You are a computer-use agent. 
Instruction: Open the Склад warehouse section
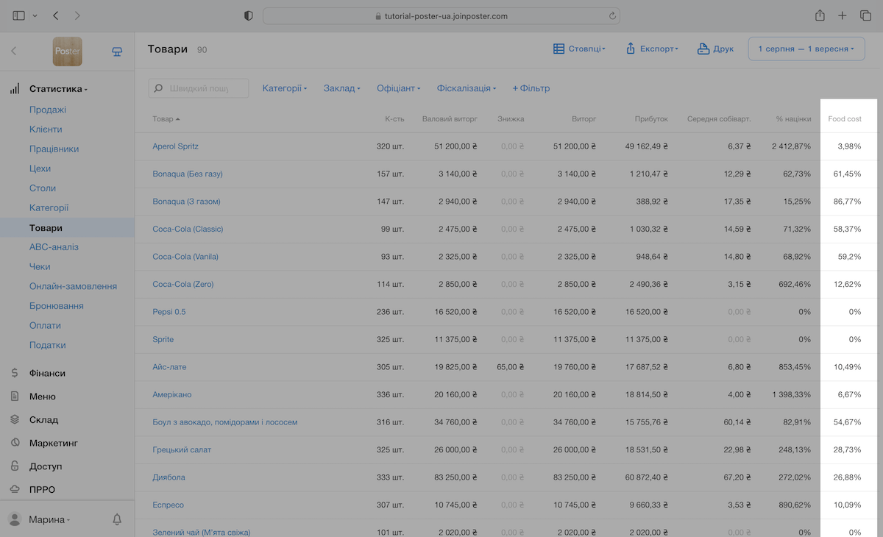pos(43,420)
